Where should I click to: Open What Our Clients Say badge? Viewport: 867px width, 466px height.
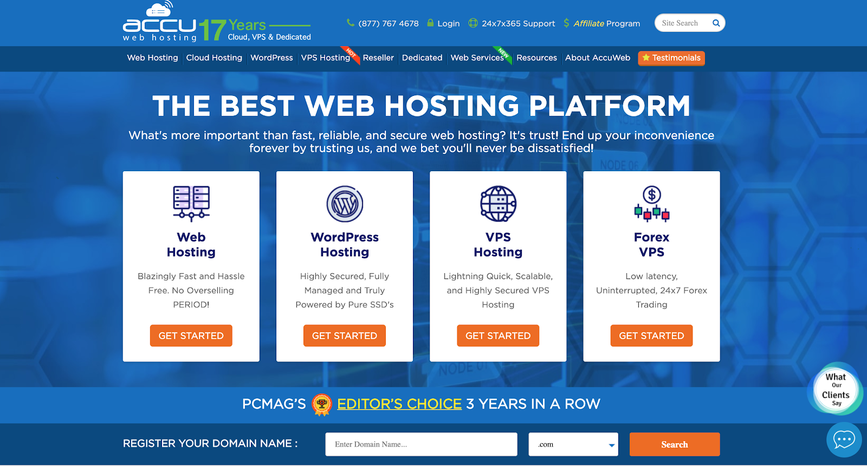pyautogui.click(x=836, y=390)
